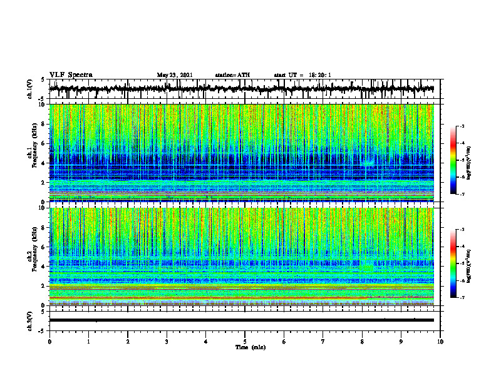Click the 'start UT = 18:20: 1' text
496x383 pixels.
pos(302,75)
